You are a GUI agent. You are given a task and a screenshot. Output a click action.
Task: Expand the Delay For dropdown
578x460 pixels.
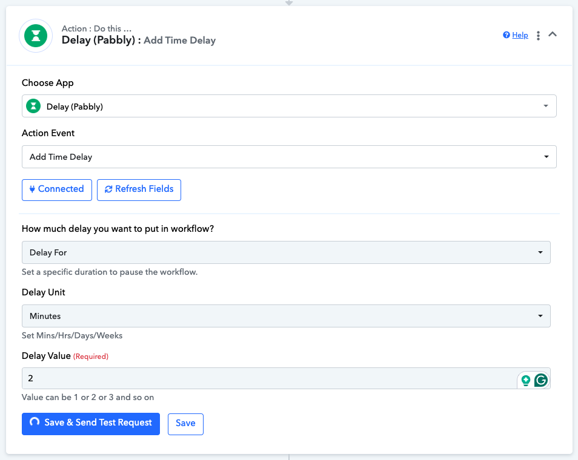[286, 252]
